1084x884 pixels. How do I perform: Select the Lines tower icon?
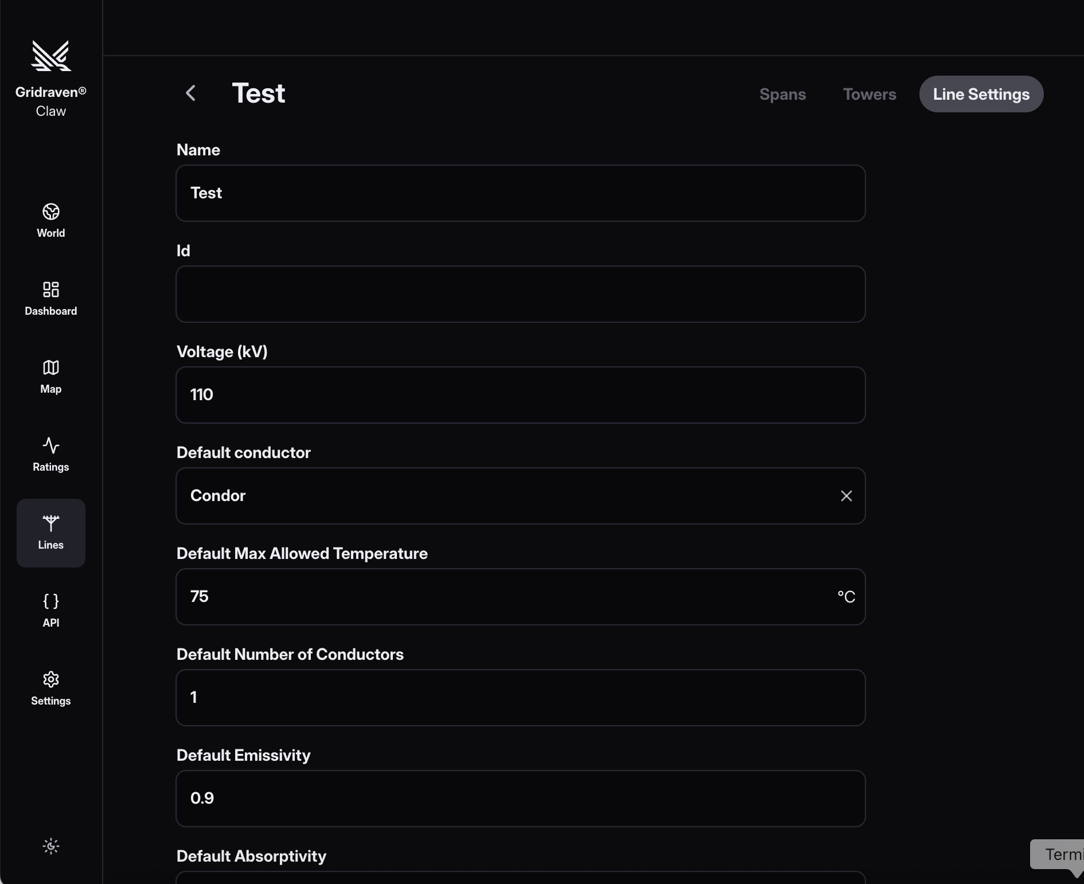tap(51, 523)
